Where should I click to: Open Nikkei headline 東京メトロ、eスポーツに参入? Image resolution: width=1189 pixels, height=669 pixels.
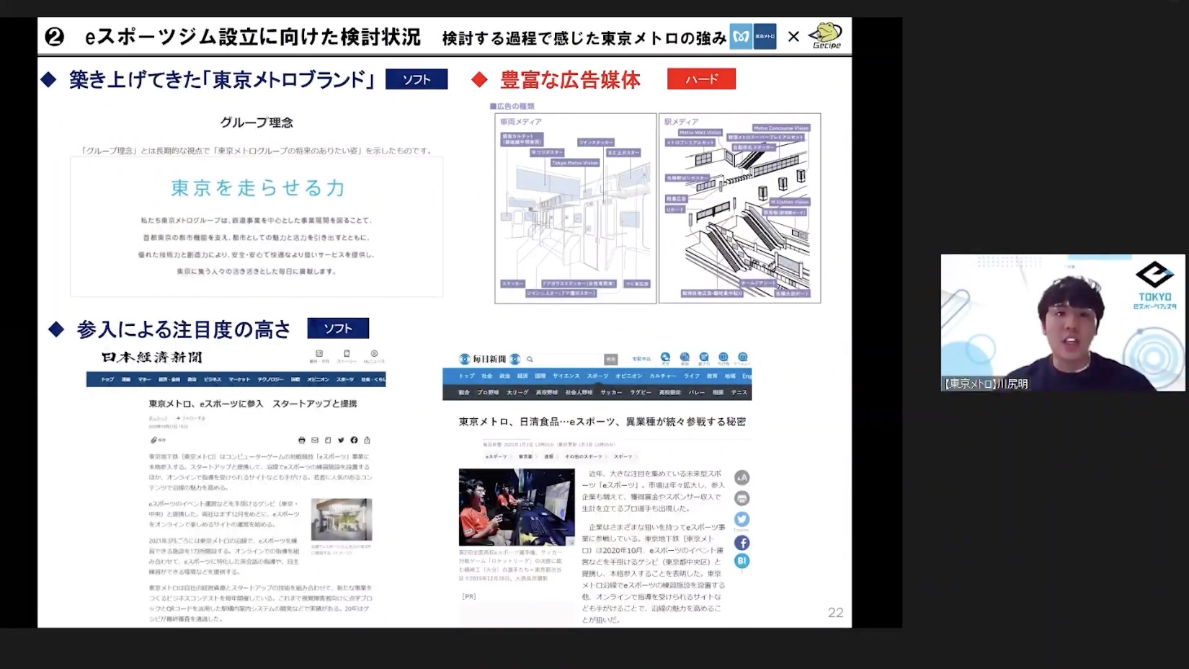[x=253, y=404]
